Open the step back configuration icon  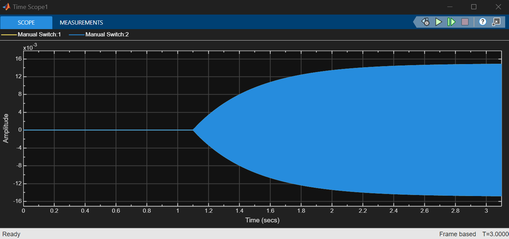tap(426, 22)
